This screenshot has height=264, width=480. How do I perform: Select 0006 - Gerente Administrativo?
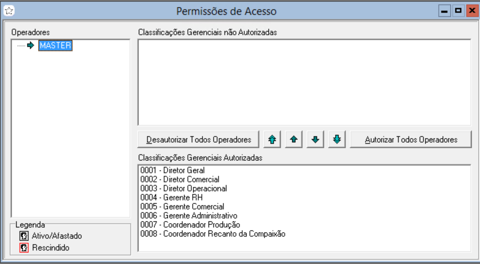coord(189,215)
